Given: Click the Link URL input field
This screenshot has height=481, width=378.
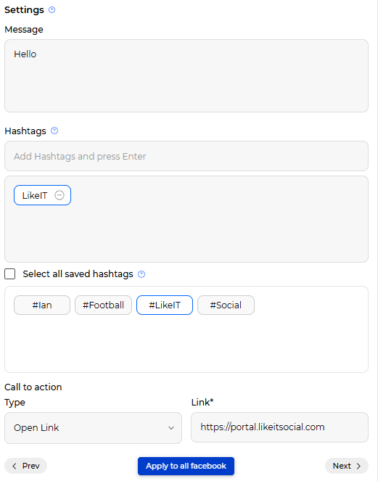Looking at the screenshot, I should pos(279,427).
